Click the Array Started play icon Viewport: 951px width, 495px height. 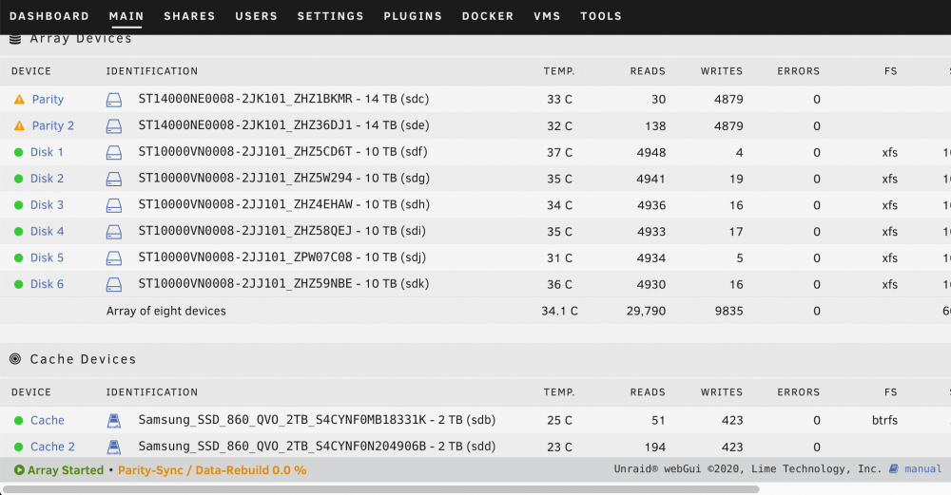point(19,470)
